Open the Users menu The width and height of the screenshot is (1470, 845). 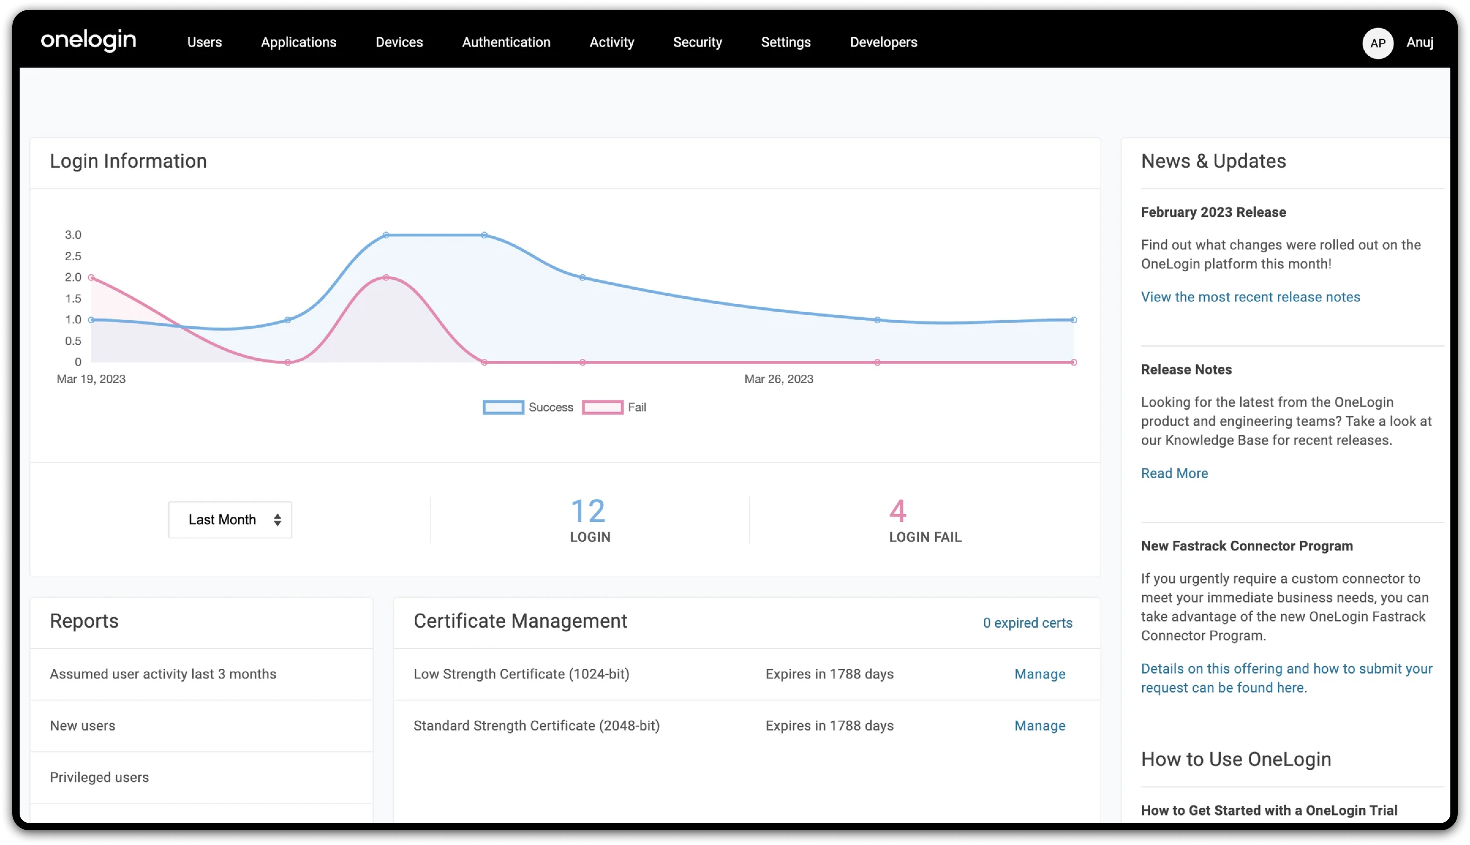click(x=204, y=42)
